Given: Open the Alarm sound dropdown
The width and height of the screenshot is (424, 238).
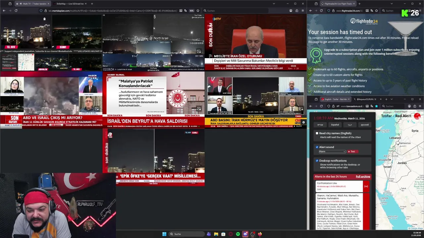Looking at the screenshot, I should 332,151.
